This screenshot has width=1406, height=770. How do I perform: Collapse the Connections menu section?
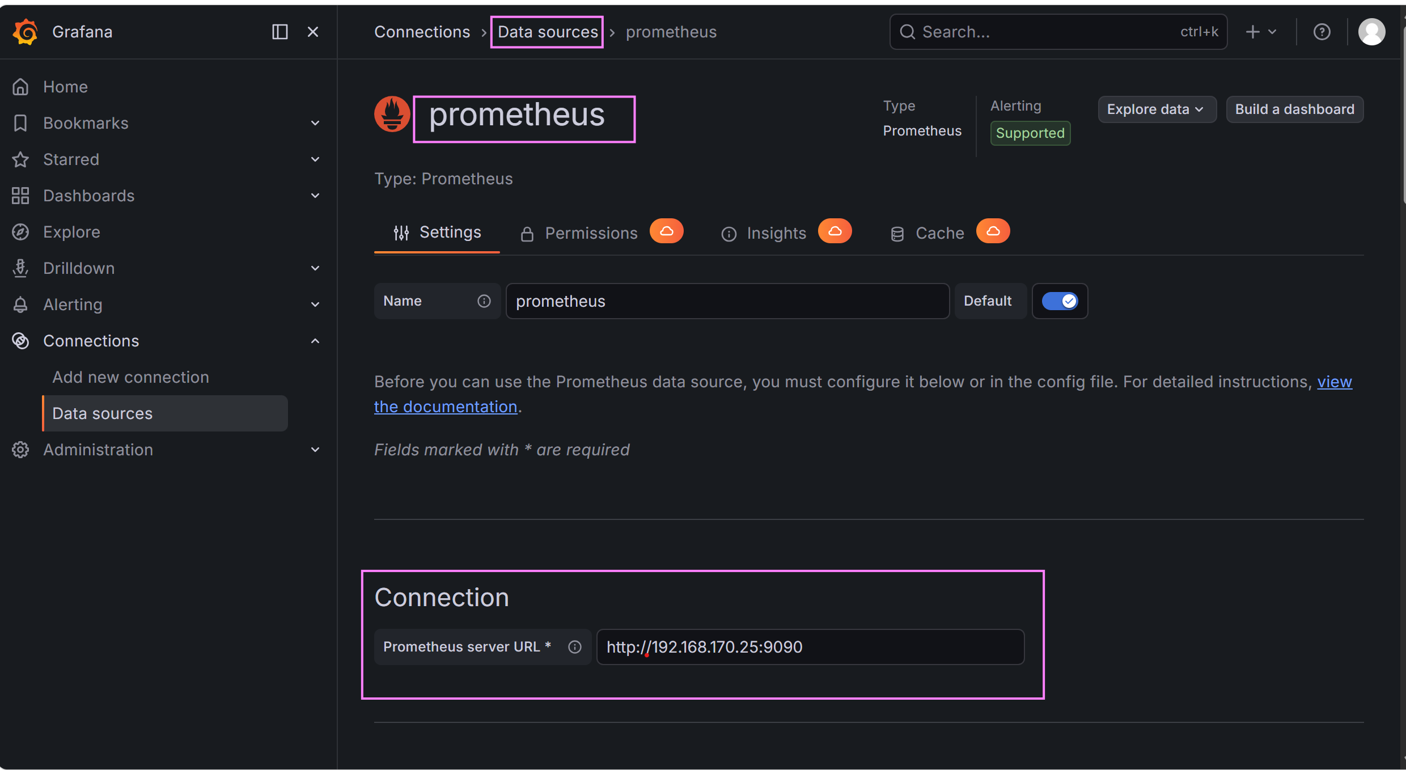tap(315, 341)
